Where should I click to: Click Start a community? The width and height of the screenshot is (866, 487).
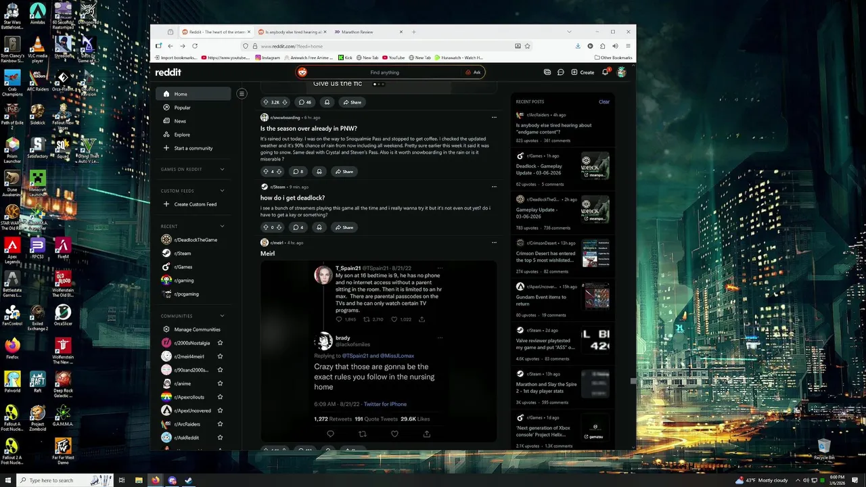[x=193, y=148]
